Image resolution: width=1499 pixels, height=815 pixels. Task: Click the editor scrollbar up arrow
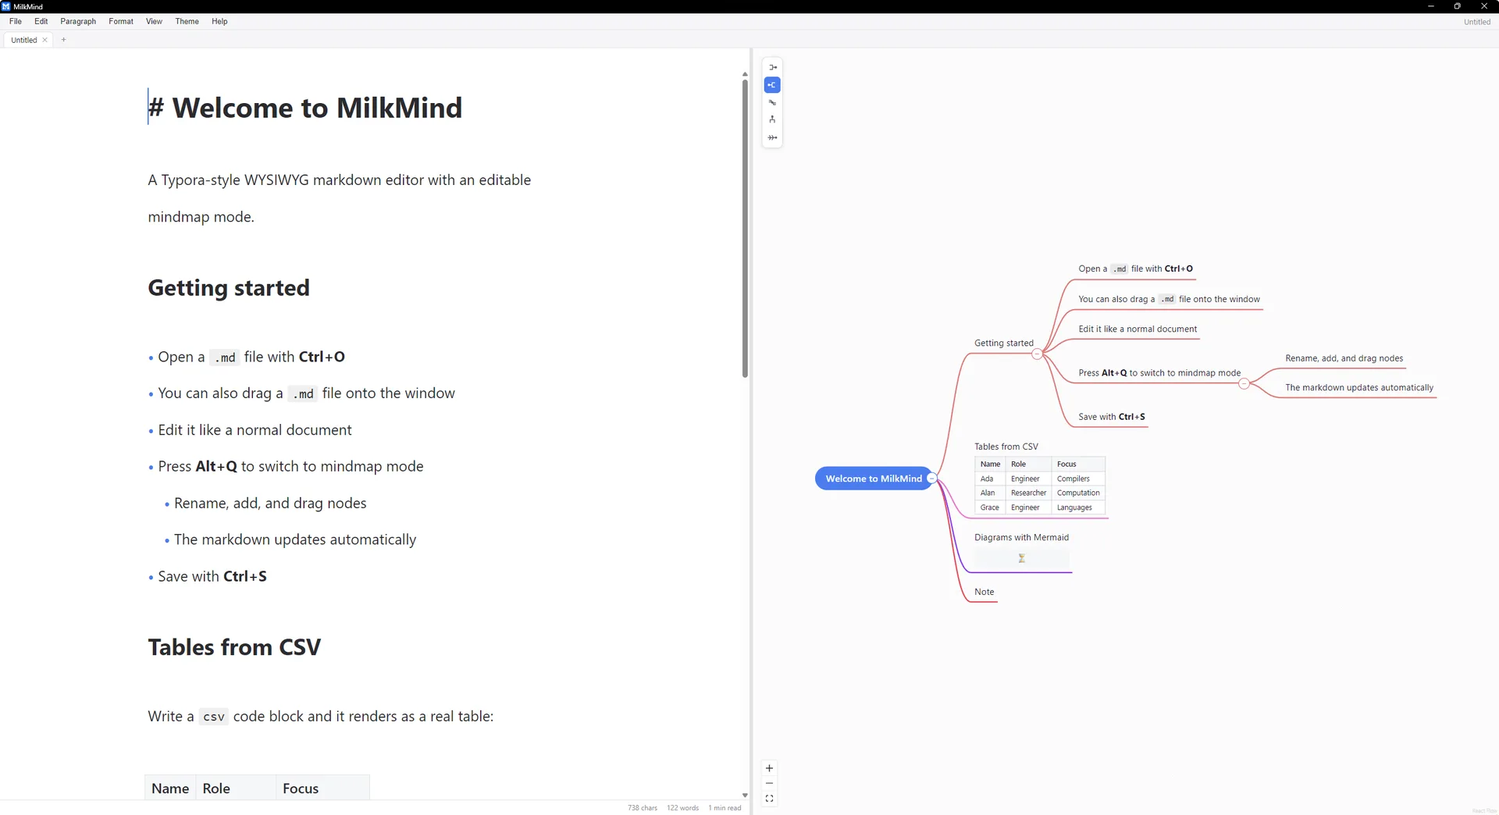click(745, 74)
